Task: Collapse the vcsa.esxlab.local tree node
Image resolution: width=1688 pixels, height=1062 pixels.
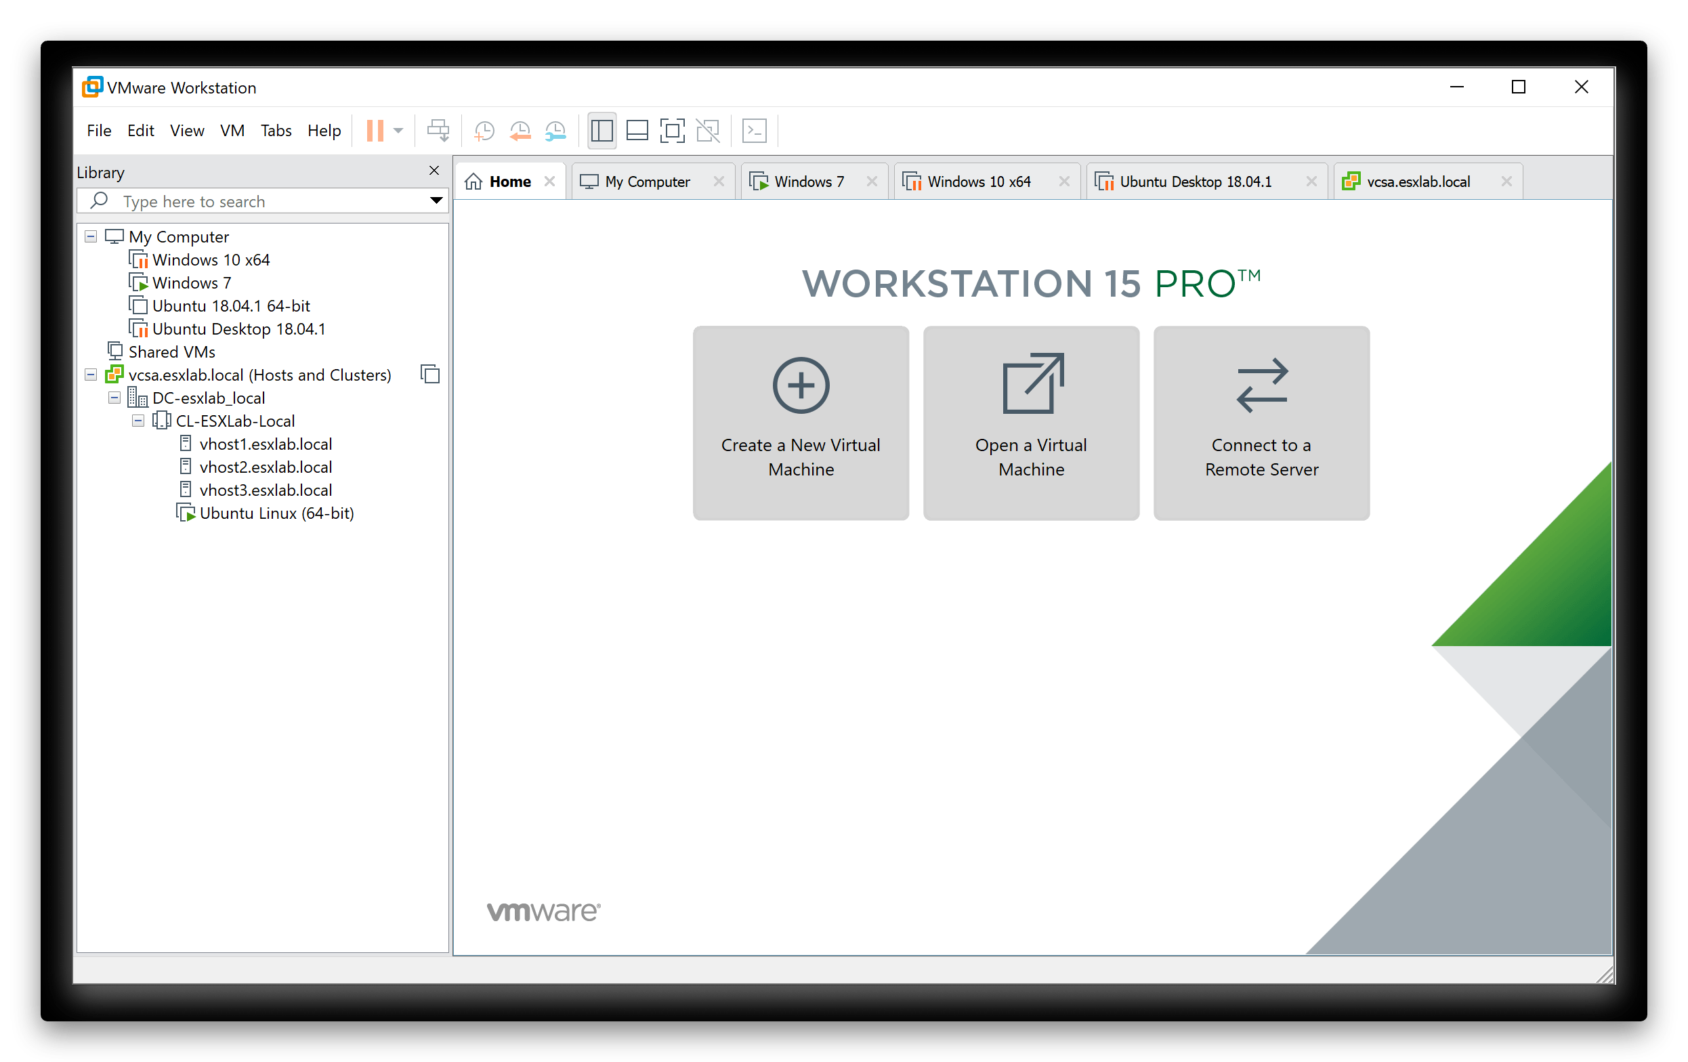Action: click(x=91, y=375)
